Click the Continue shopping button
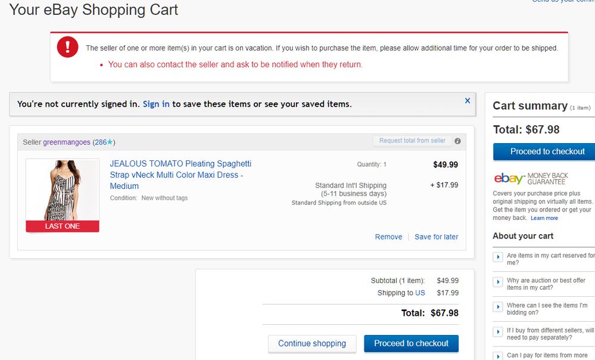595x360 pixels. 312,343
